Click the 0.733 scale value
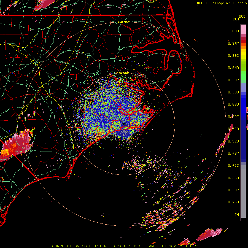This screenshot has width=248, height=248. 233,92
